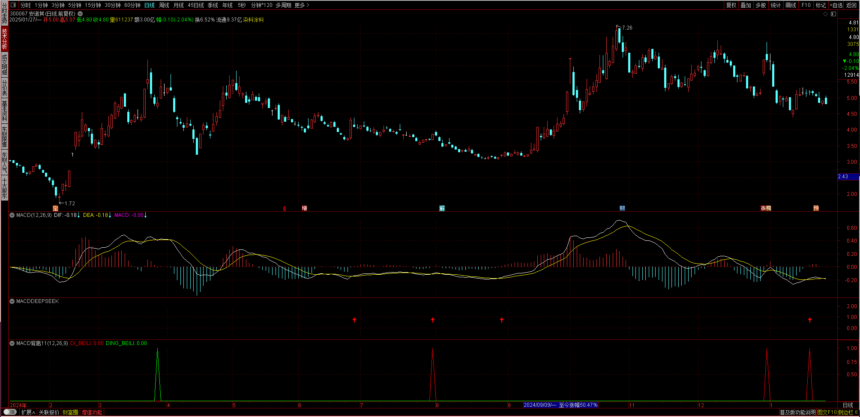
Task: Click the 预 event marker on chart
Action: click(816, 208)
